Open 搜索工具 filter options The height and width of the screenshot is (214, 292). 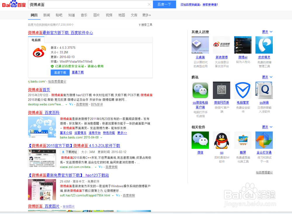(146, 25)
